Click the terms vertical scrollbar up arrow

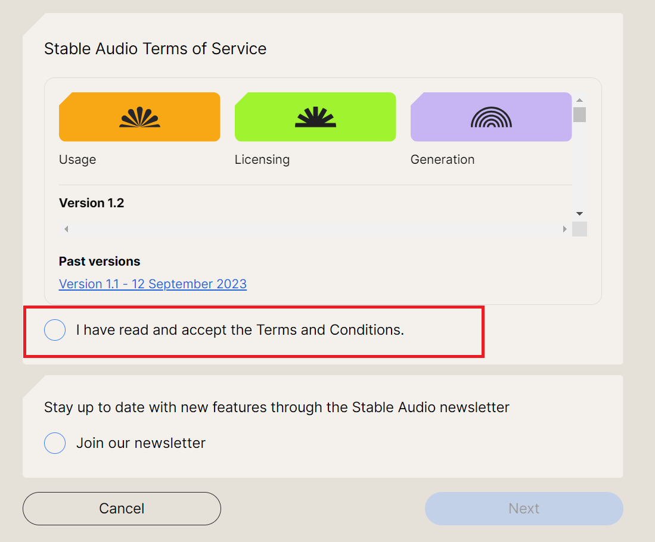pos(579,100)
